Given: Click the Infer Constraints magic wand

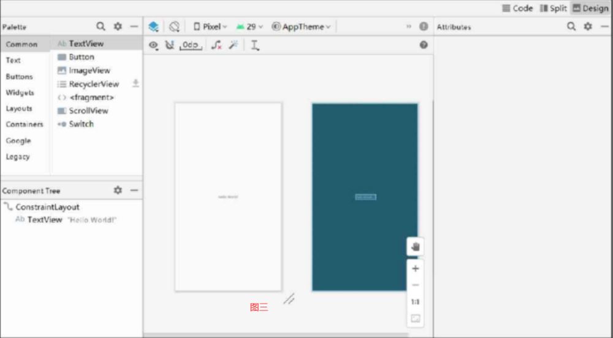Looking at the screenshot, I should click(233, 45).
